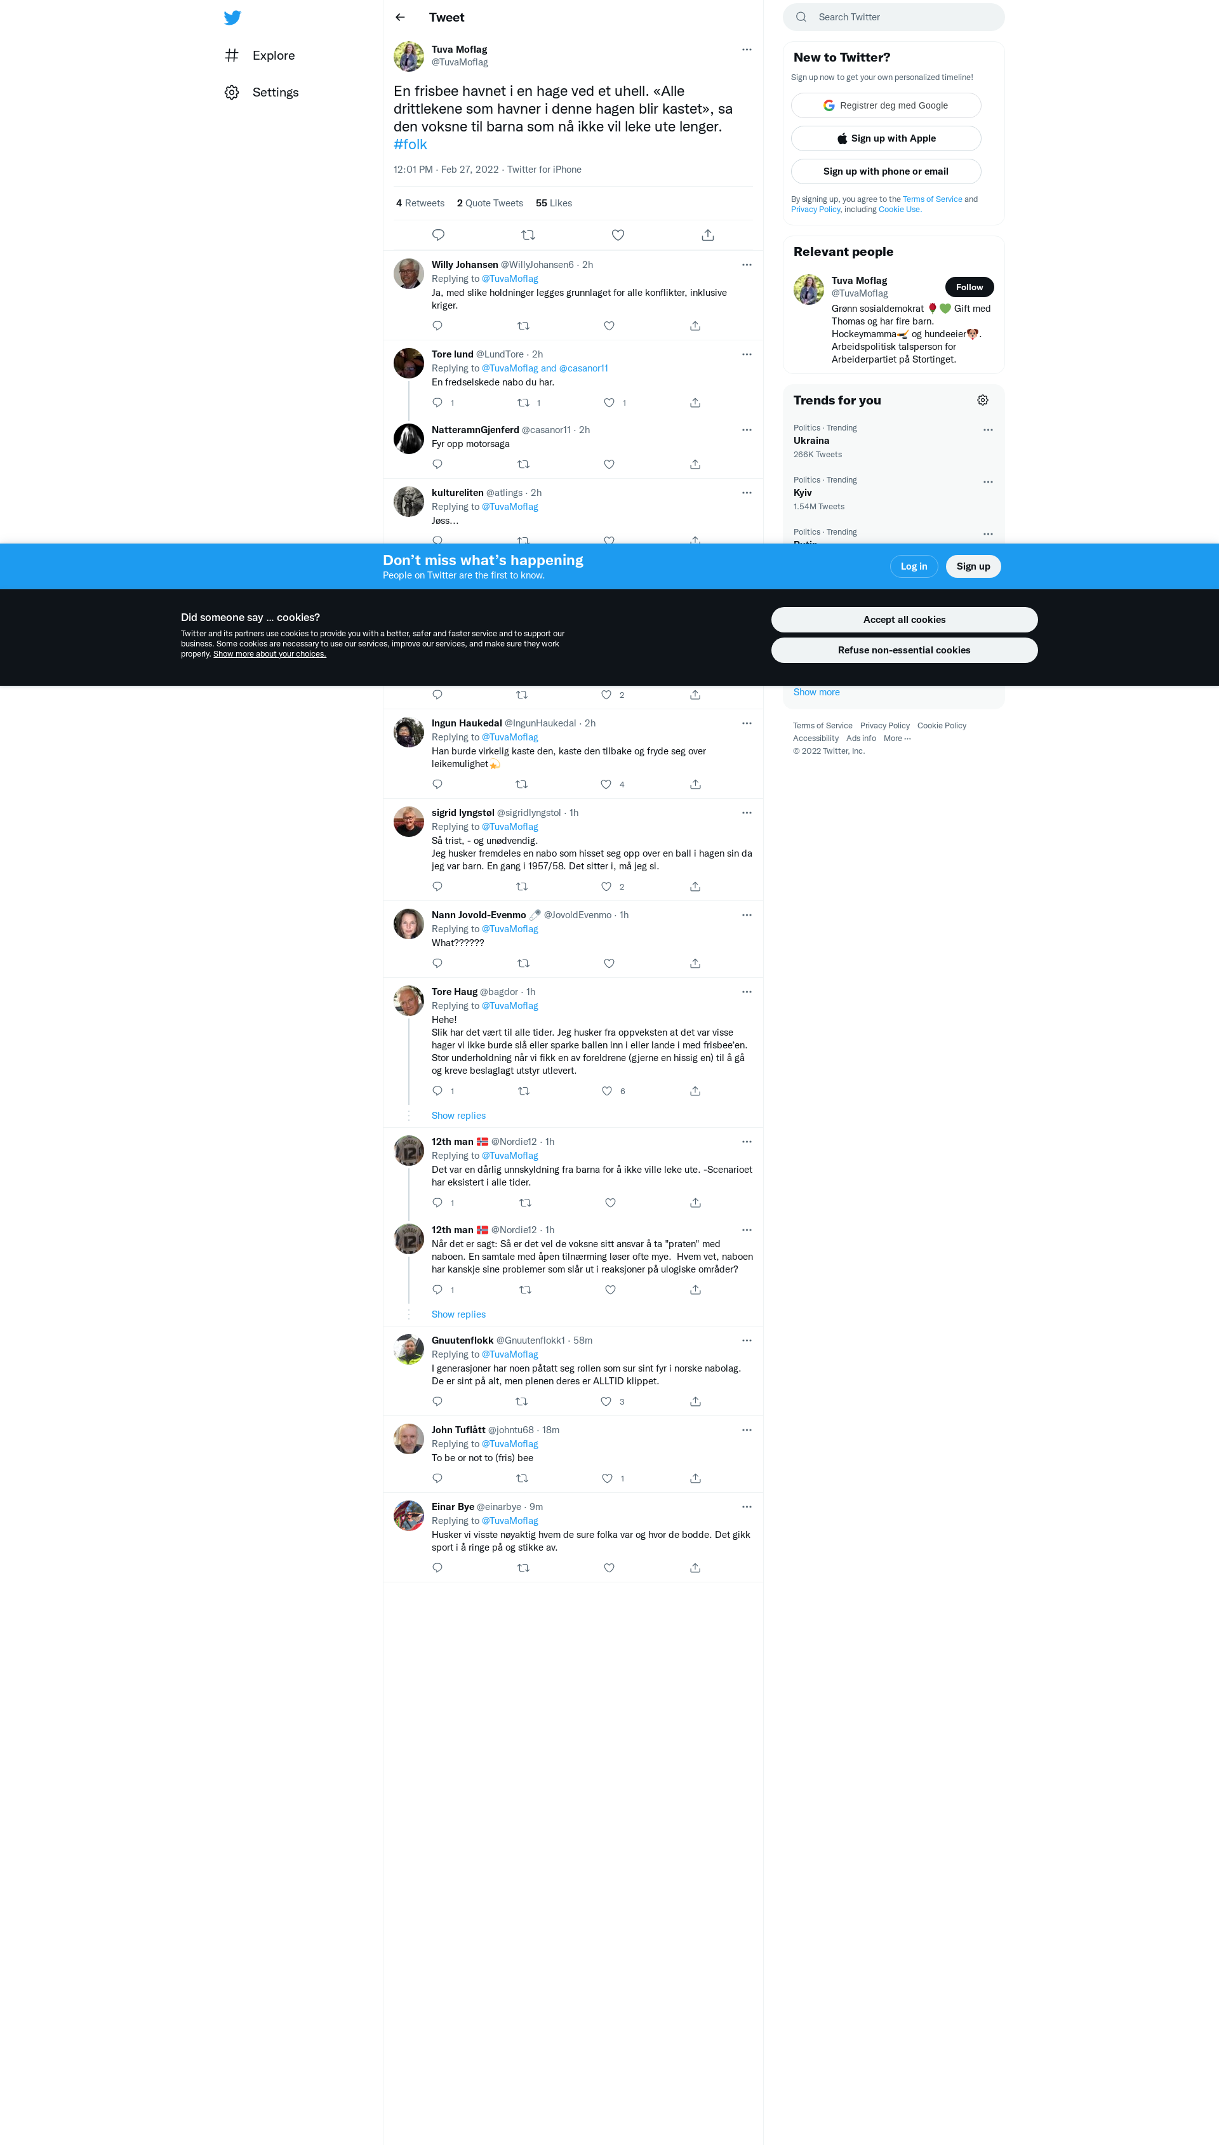1219x2145 pixels.
Task: Open more options for Ukraina trend
Action: click(988, 429)
